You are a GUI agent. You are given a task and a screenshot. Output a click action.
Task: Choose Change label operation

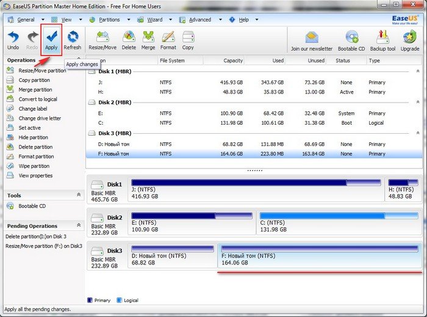27,109
